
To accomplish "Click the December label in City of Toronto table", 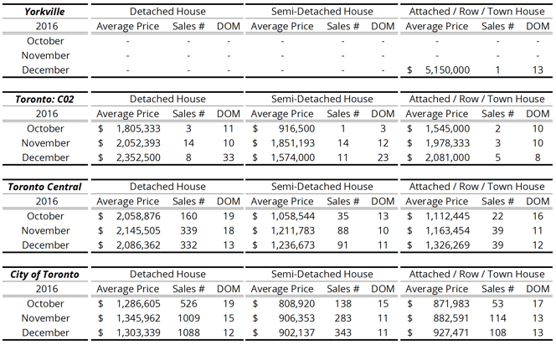I will (45, 332).
